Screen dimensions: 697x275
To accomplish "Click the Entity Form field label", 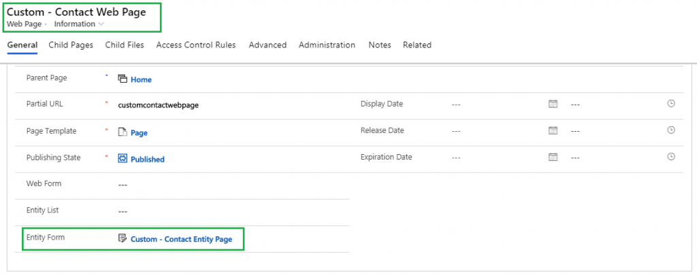I will 46,237.
